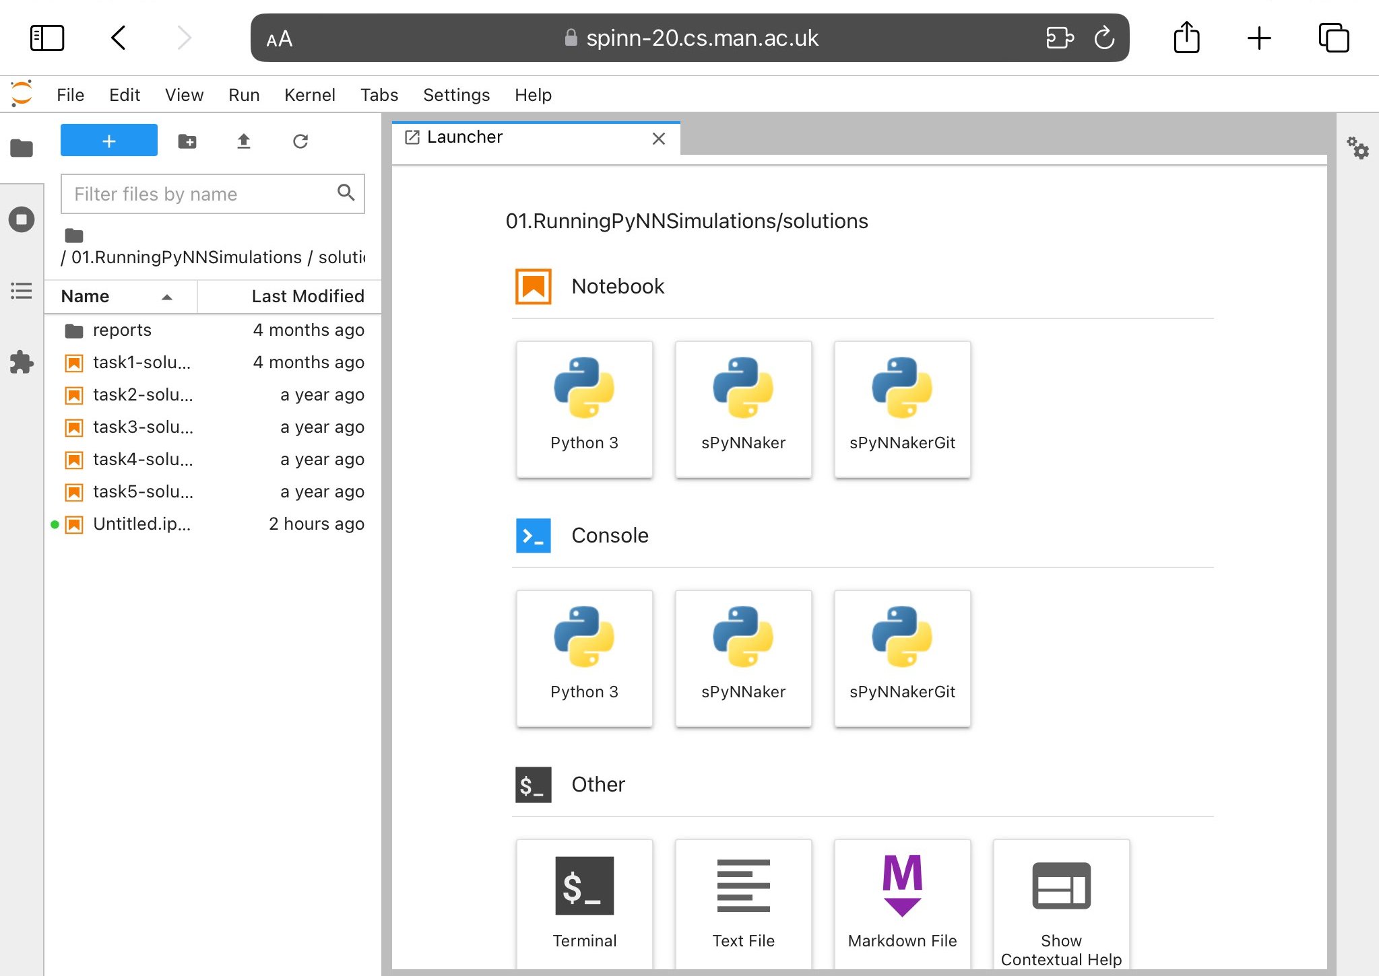Open the Edit menu
This screenshot has width=1379, height=976.
coord(125,95)
